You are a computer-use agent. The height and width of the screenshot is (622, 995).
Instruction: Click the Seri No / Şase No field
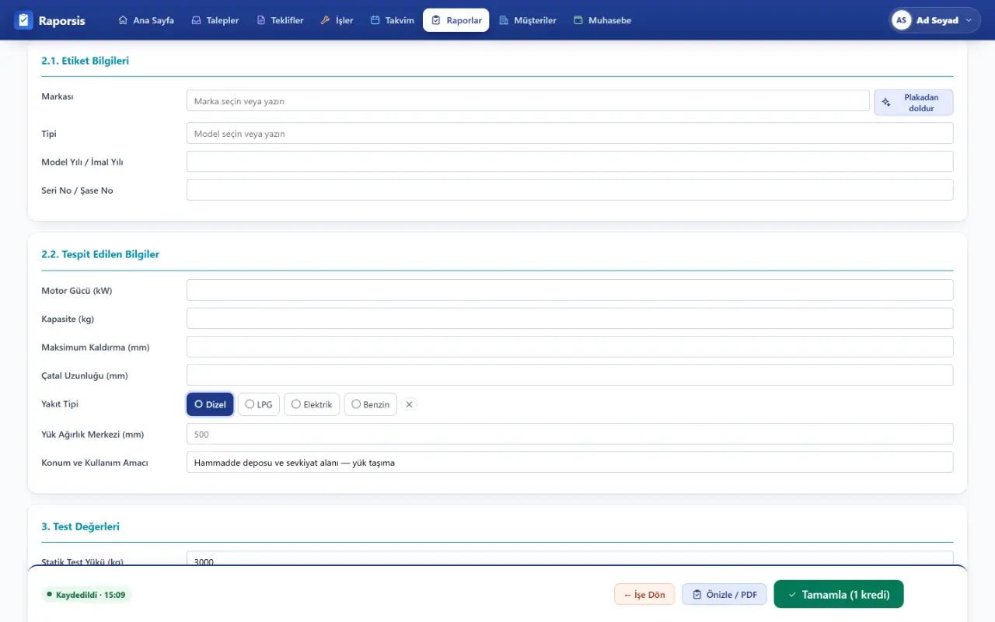tap(570, 190)
